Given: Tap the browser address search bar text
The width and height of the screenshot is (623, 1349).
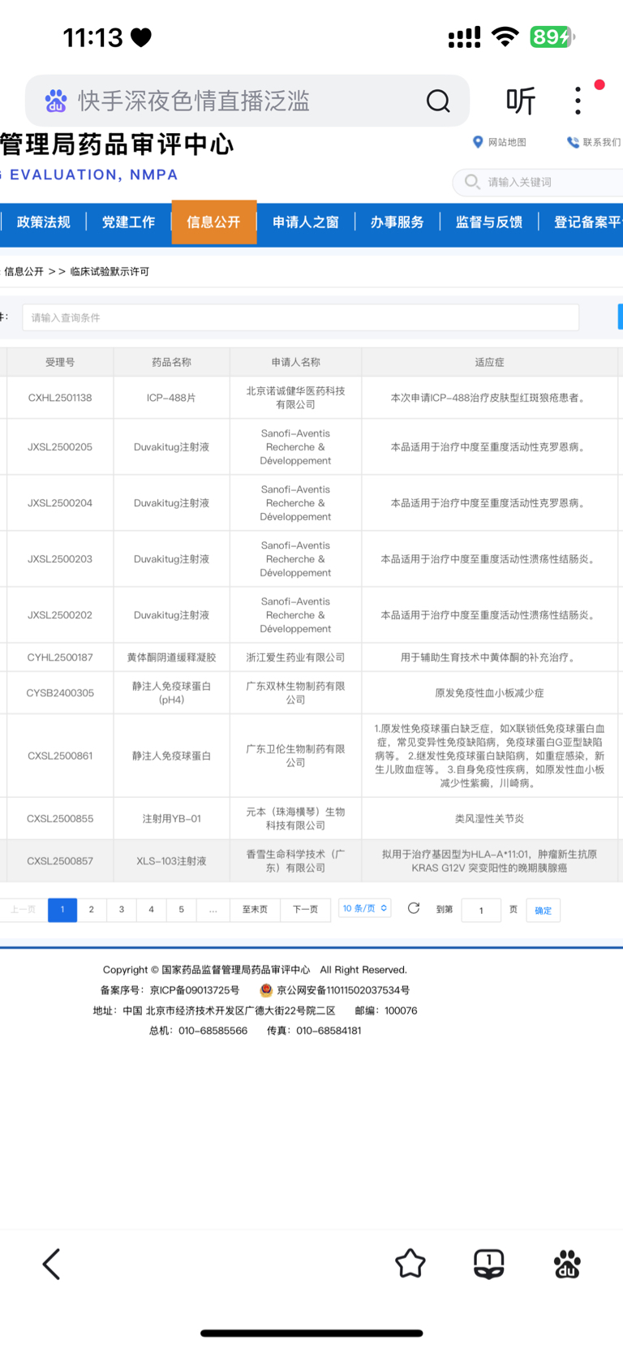Looking at the screenshot, I should click(194, 101).
